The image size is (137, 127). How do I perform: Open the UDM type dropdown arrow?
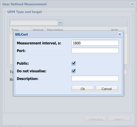(61, 23)
